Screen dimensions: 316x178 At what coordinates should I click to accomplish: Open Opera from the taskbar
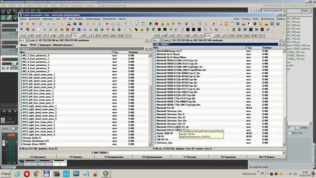[27, 174]
